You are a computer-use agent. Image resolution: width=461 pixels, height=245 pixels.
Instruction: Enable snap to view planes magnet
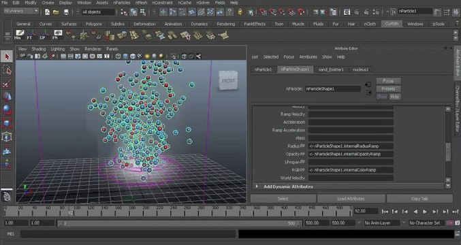291,12
